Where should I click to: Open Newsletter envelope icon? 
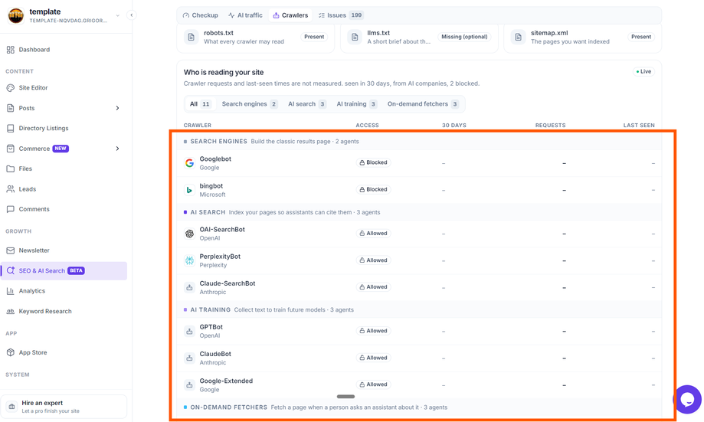click(x=10, y=250)
